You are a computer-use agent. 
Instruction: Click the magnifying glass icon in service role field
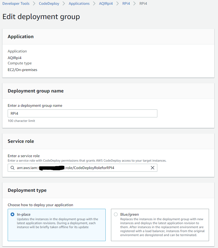pyautogui.click(x=12, y=168)
